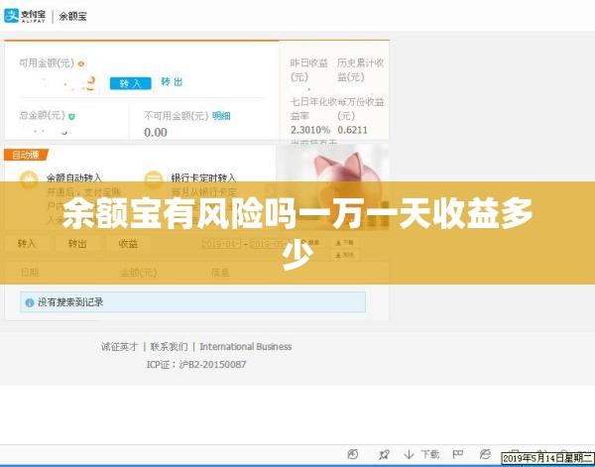Viewport: 595px width, 467px height.
Task: Open the 明细 link for unavailable amount
Action: (x=221, y=116)
